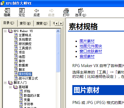Click the question icon beside 战斗计算公式
The image size is (124, 108).
[16, 78]
